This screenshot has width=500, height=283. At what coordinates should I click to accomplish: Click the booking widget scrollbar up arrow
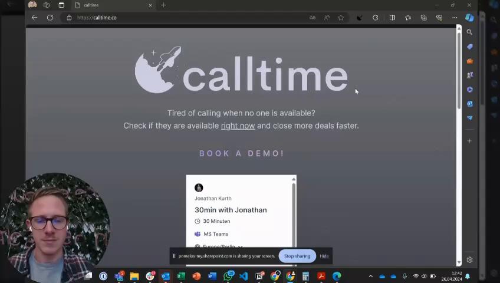(294, 179)
